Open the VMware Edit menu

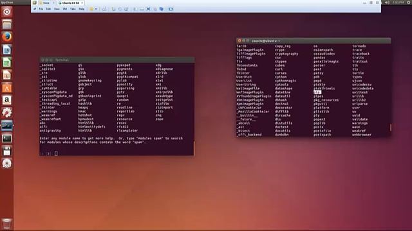click(x=48, y=9)
